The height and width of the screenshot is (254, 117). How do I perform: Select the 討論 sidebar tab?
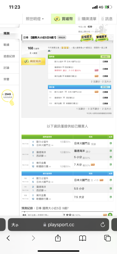tap(10, 68)
